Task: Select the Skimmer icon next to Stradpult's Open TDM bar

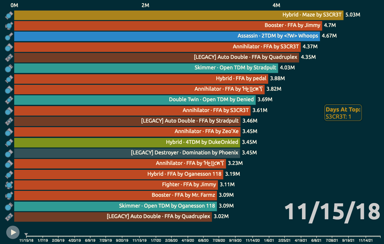Action: pyautogui.click(x=9, y=68)
